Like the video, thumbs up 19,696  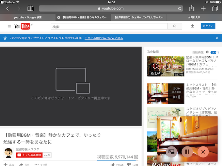click(x=117, y=165)
